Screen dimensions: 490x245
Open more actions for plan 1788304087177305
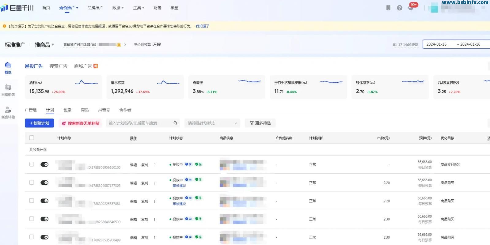[x=155, y=183]
